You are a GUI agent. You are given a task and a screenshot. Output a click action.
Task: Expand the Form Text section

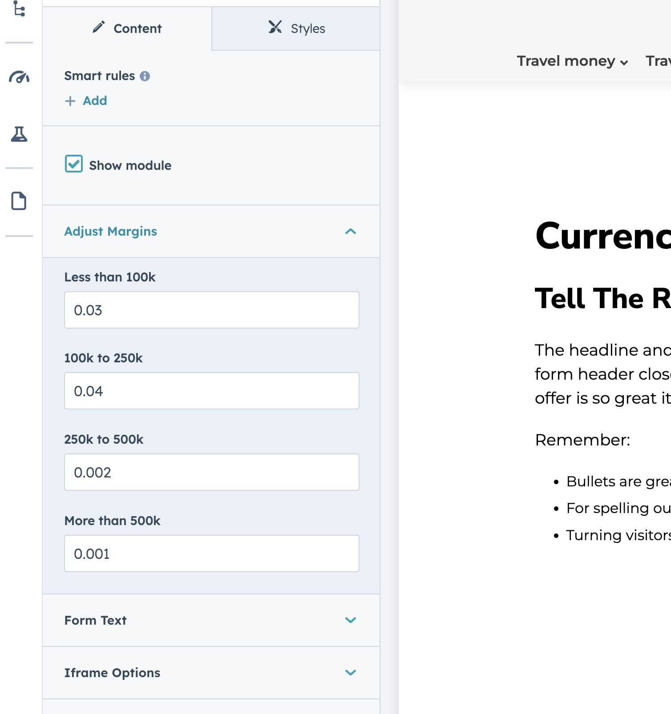[351, 620]
